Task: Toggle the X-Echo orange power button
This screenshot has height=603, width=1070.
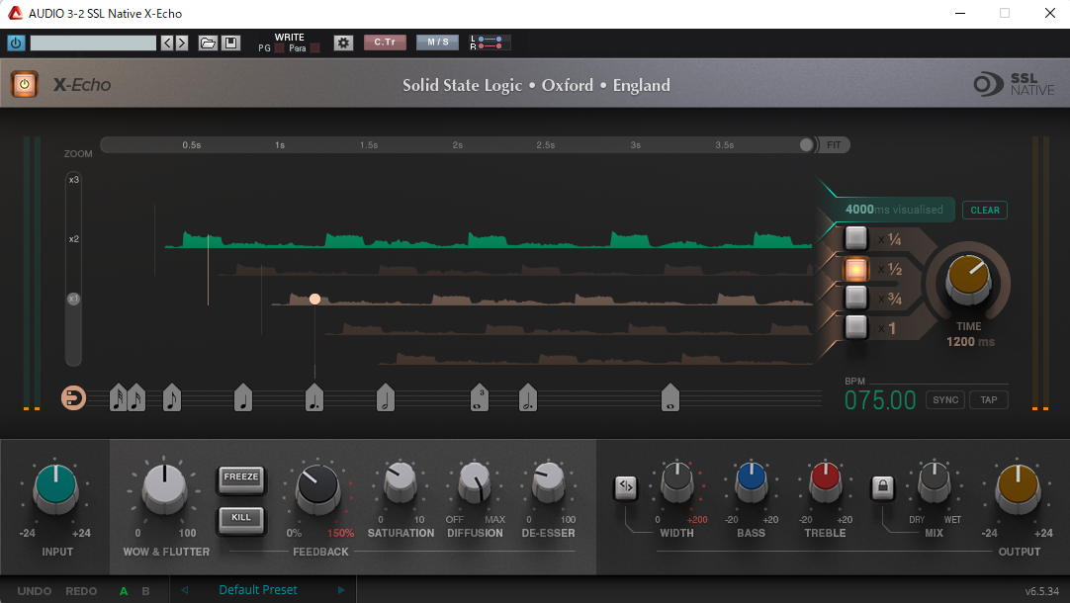Action: tap(25, 85)
